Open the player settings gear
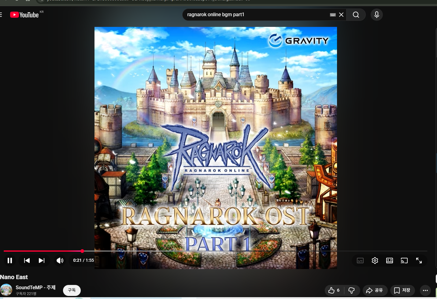The width and height of the screenshot is (437, 299). (x=375, y=261)
